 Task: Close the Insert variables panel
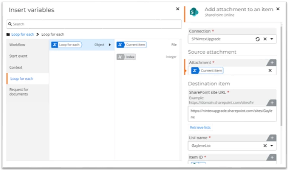pos(177,9)
